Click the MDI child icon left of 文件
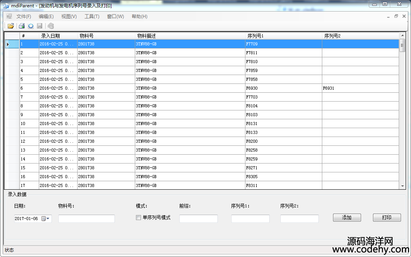The width and height of the screenshot is (411, 257). [9, 16]
